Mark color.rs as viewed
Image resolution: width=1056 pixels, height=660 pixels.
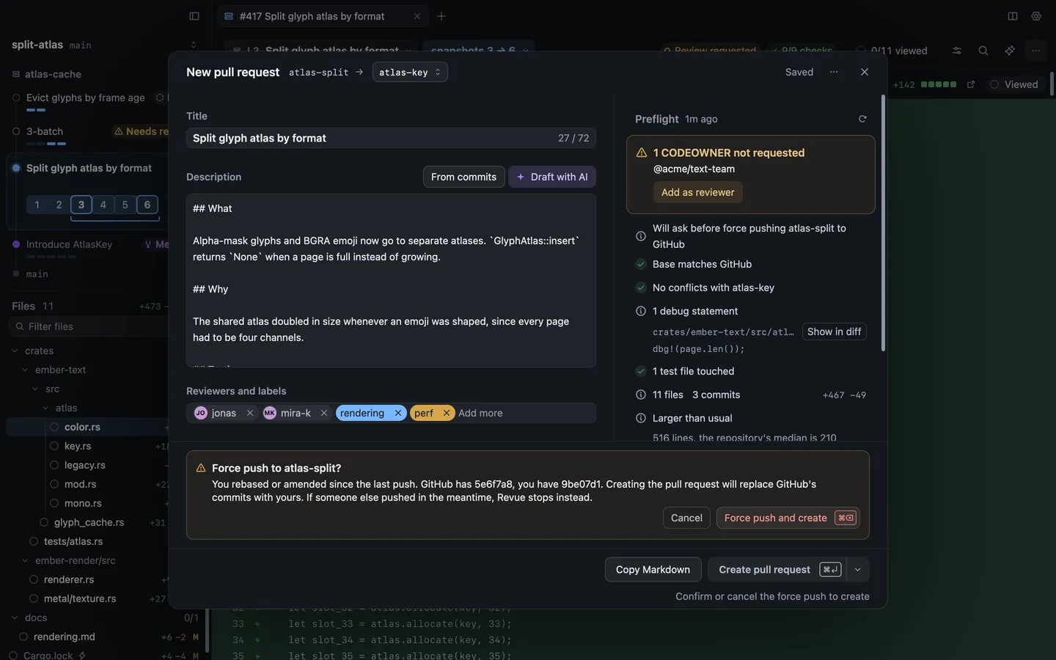point(54,427)
